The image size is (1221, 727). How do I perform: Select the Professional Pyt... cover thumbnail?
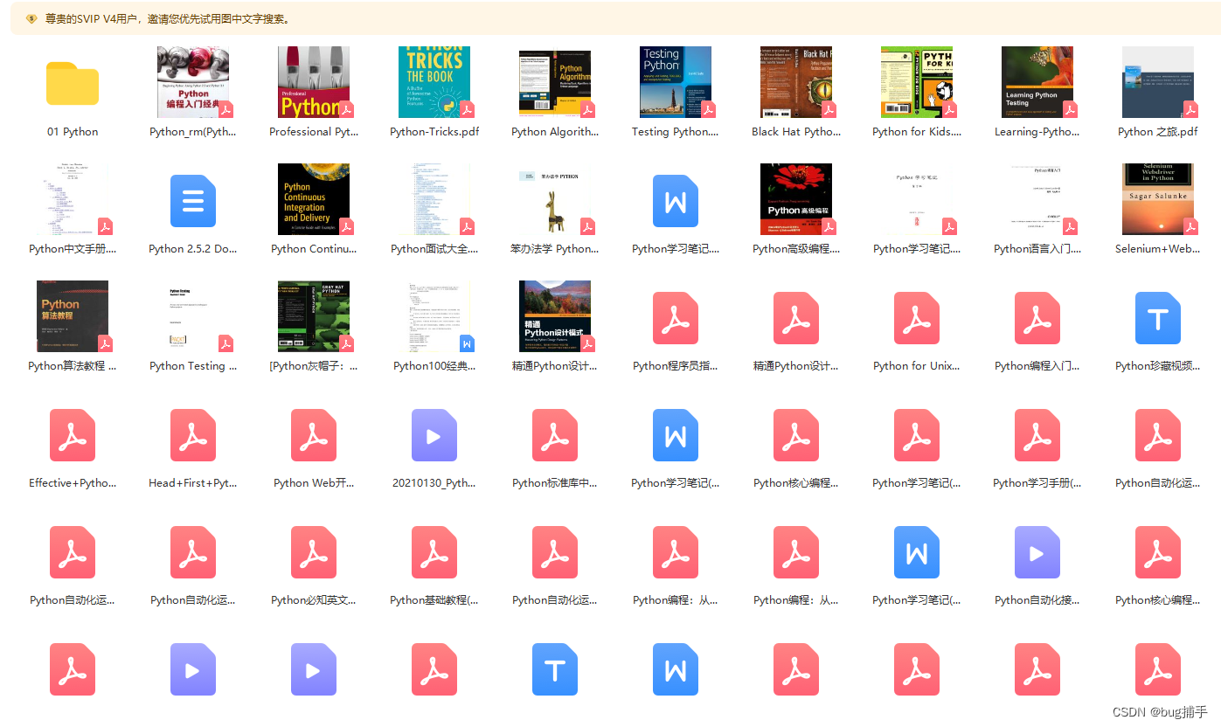coord(314,82)
